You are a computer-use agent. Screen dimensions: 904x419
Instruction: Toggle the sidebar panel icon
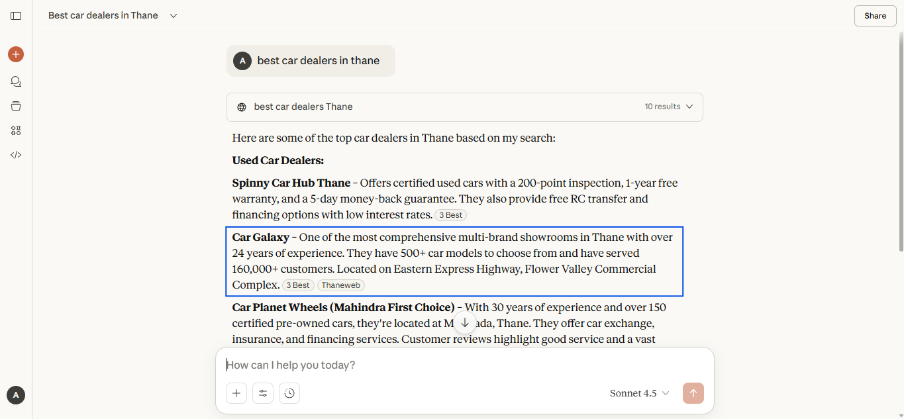(x=16, y=16)
